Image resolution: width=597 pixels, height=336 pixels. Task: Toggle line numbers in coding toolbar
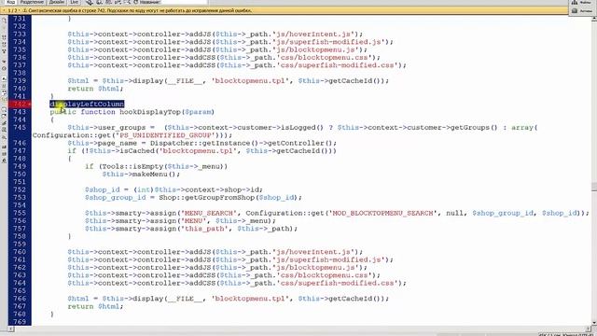click(4, 78)
